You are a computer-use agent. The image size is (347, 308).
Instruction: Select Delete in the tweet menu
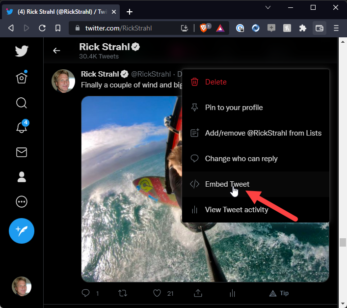(x=256, y=82)
